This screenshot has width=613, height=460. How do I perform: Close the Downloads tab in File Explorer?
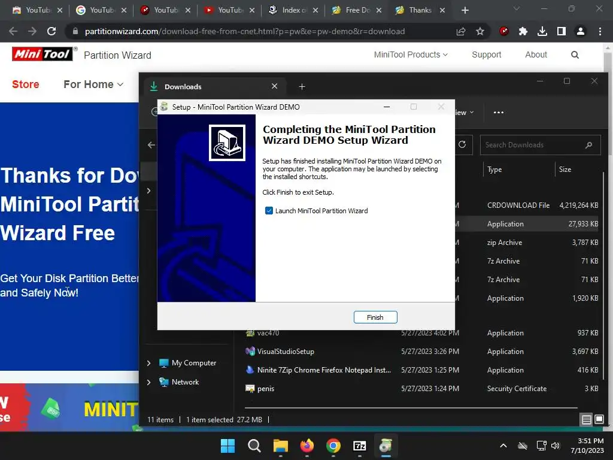point(274,86)
